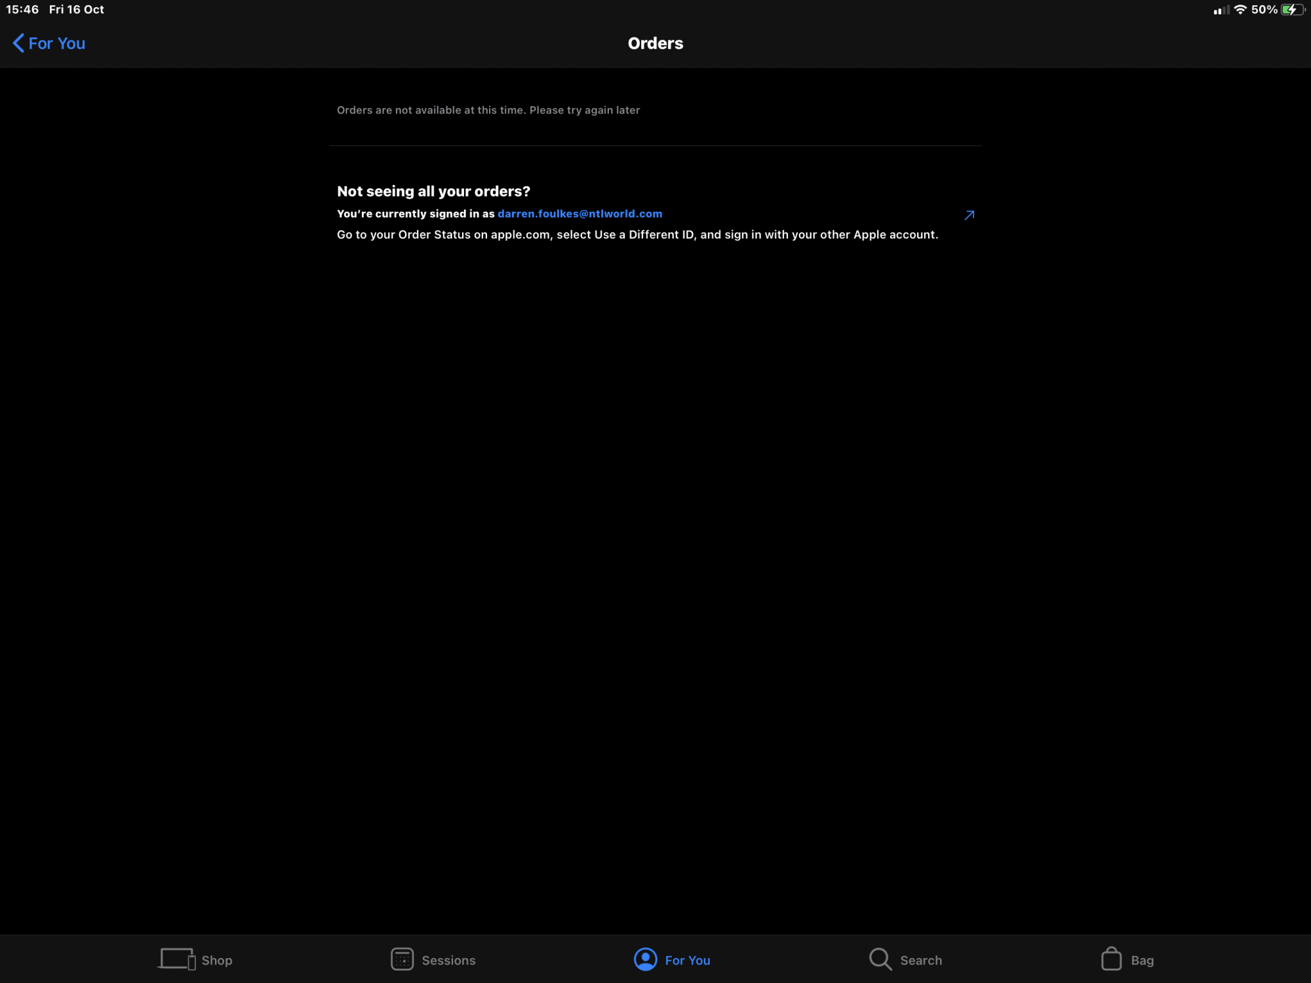Tap the Not seeing all your orders heading

coord(433,191)
